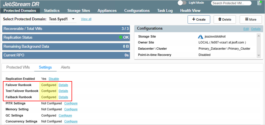Viewport: 265px width, 125px height.
Task: Toggle the Light Mode switch
Action: click(x=182, y=3)
